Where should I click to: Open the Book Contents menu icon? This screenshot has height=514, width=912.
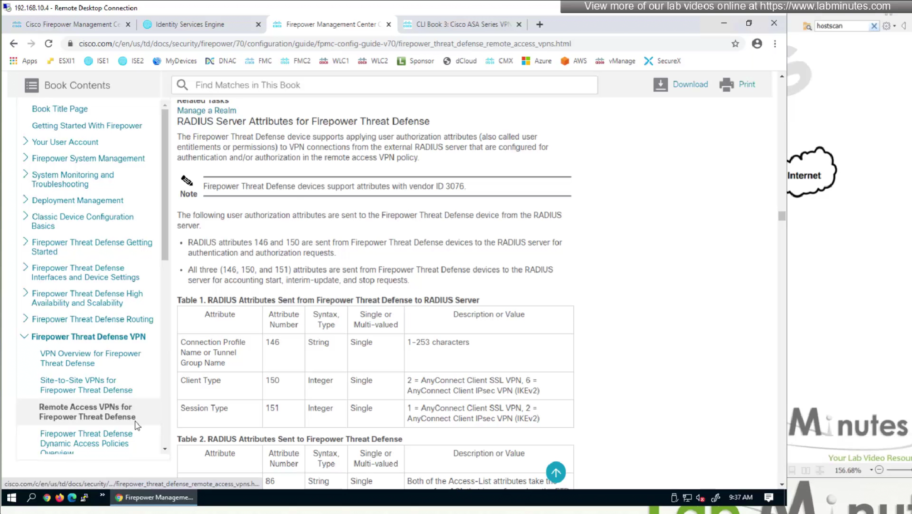(x=31, y=85)
